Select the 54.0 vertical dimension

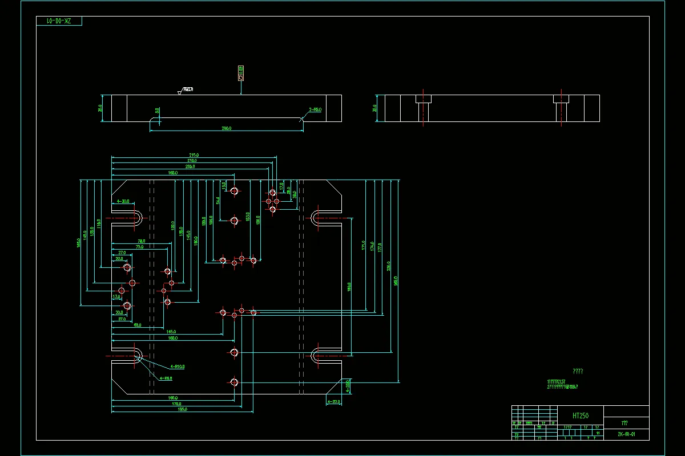tap(218, 201)
